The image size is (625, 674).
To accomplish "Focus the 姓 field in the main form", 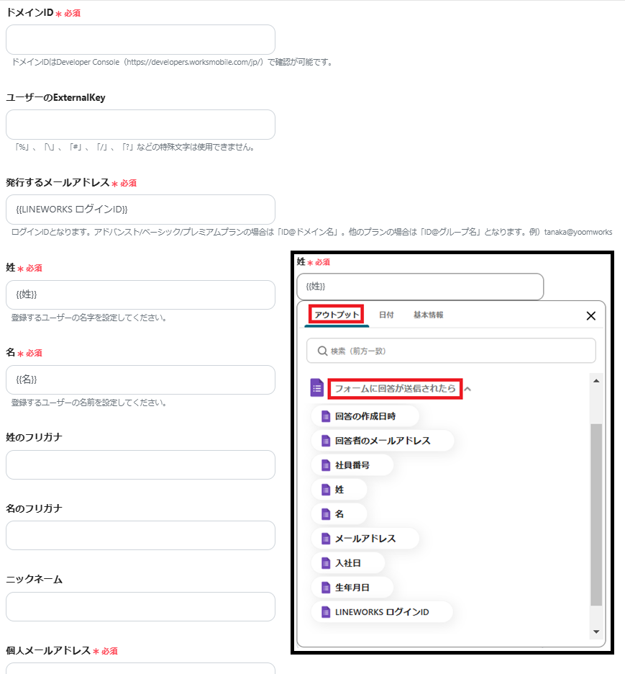I will tap(140, 295).
